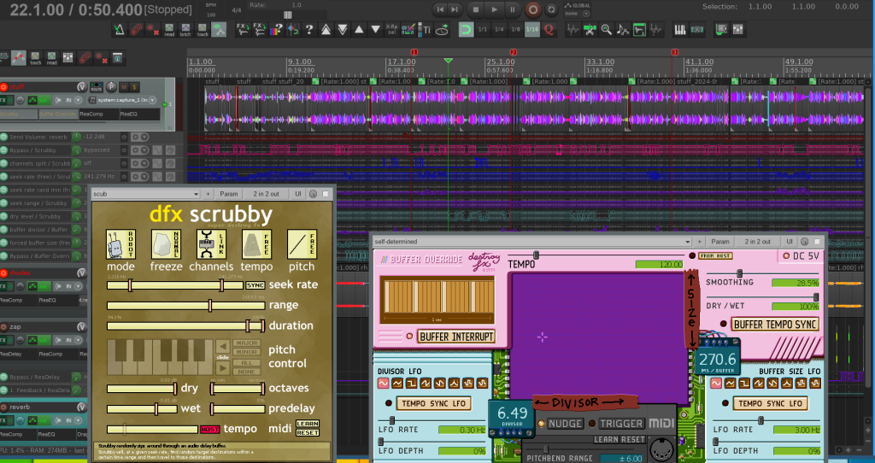
Task: Click the Rate playback slider handle
Action: point(287,15)
